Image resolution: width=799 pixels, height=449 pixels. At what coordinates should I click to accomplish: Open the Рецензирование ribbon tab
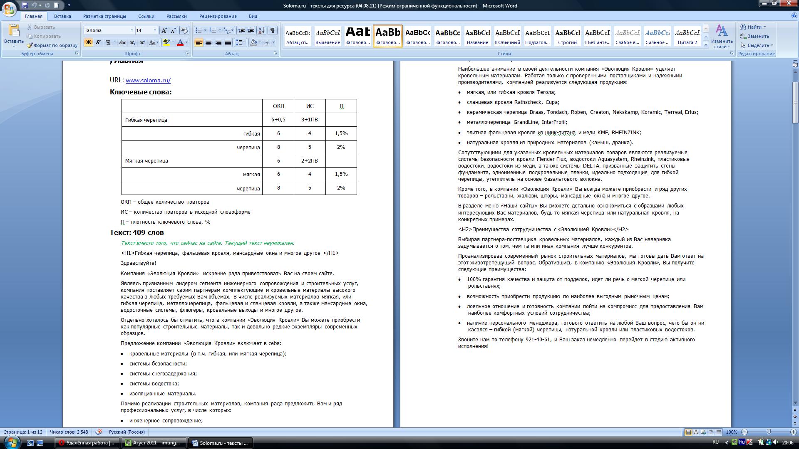tap(218, 16)
